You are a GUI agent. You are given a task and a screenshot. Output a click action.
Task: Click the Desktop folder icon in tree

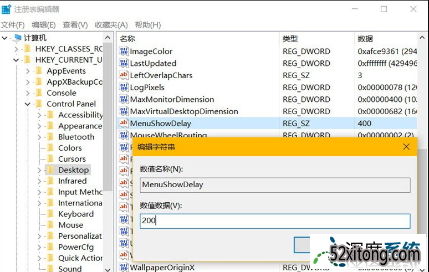pos(50,170)
